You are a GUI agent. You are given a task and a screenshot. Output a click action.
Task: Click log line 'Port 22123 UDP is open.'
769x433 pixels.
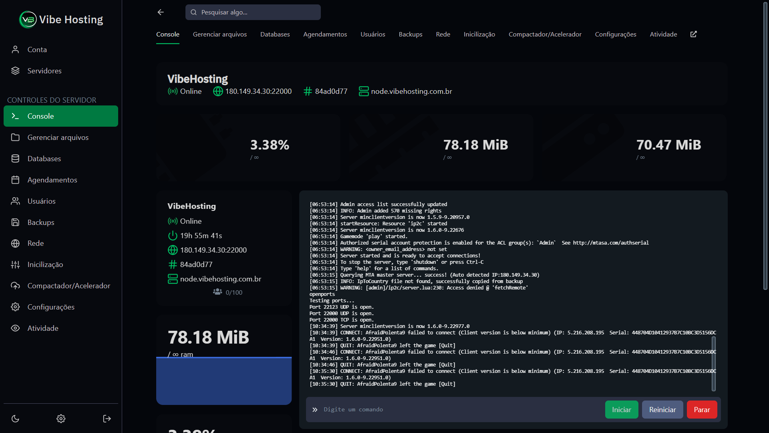point(342,307)
